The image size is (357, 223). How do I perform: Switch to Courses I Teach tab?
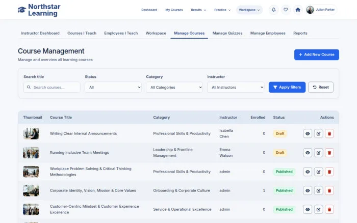click(82, 33)
